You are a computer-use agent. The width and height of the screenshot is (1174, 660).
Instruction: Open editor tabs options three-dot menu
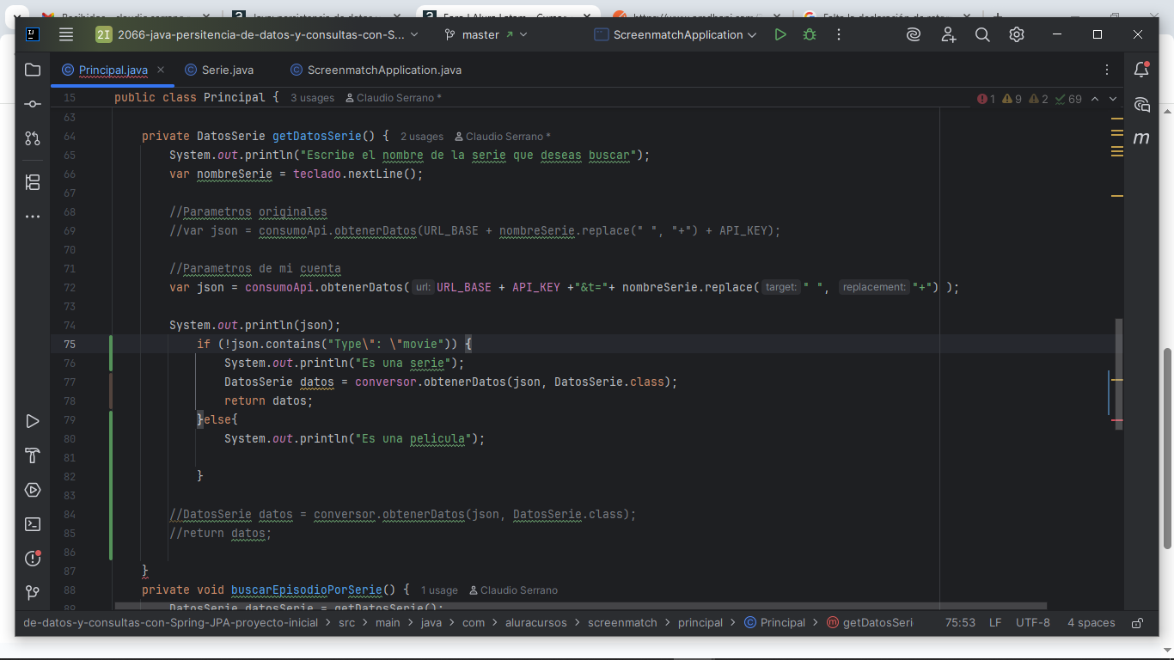pyautogui.click(x=1107, y=70)
